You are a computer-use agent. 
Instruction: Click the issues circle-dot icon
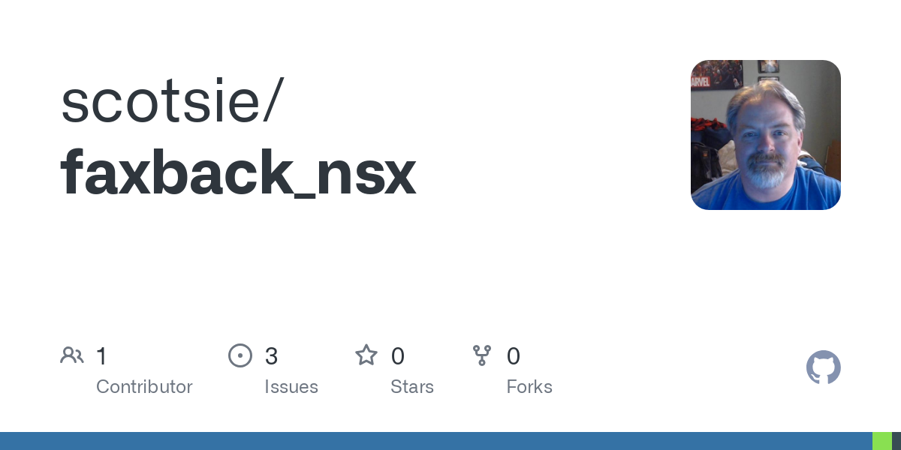click(240, 355)
